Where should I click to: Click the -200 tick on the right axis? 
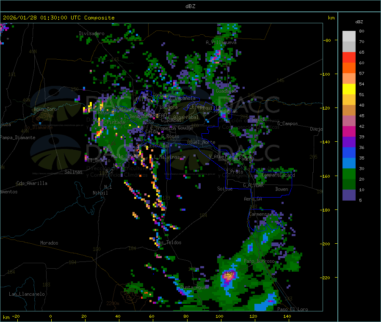pos(325,244)
